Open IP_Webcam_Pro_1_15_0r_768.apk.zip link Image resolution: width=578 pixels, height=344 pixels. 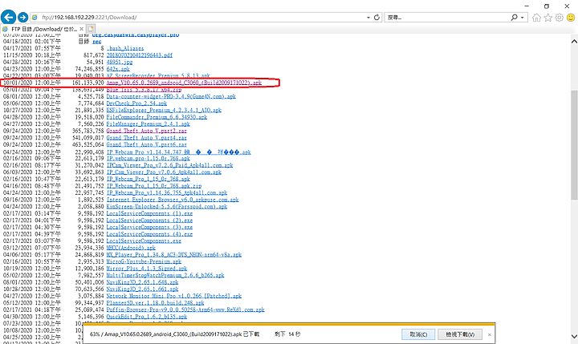[x=154, y=186]
